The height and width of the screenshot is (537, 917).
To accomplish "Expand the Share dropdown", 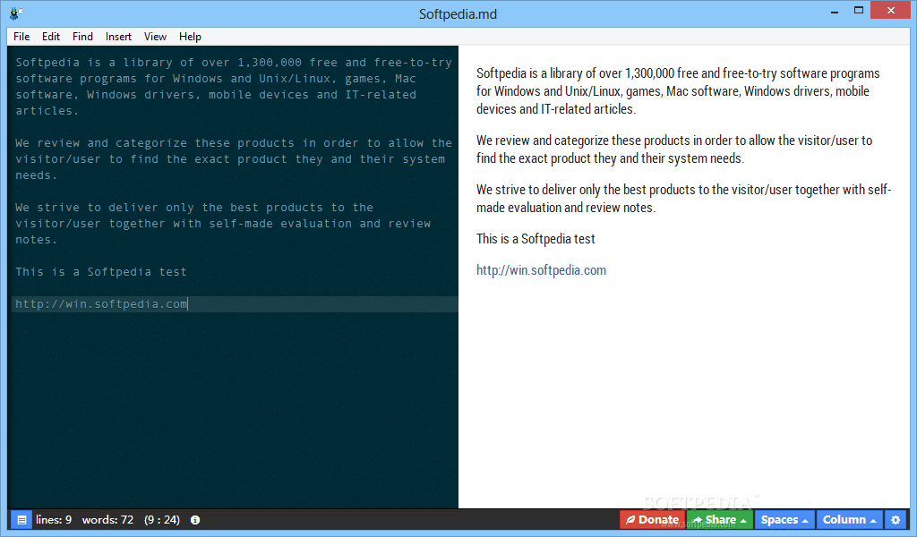I will pos(720,519).
